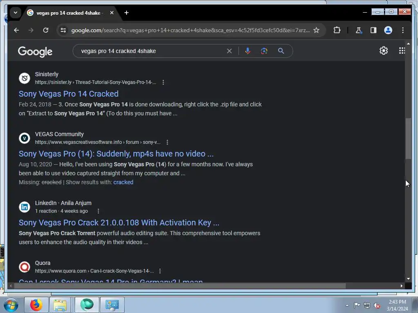View site information icon in address bar

tap(63, 30)
